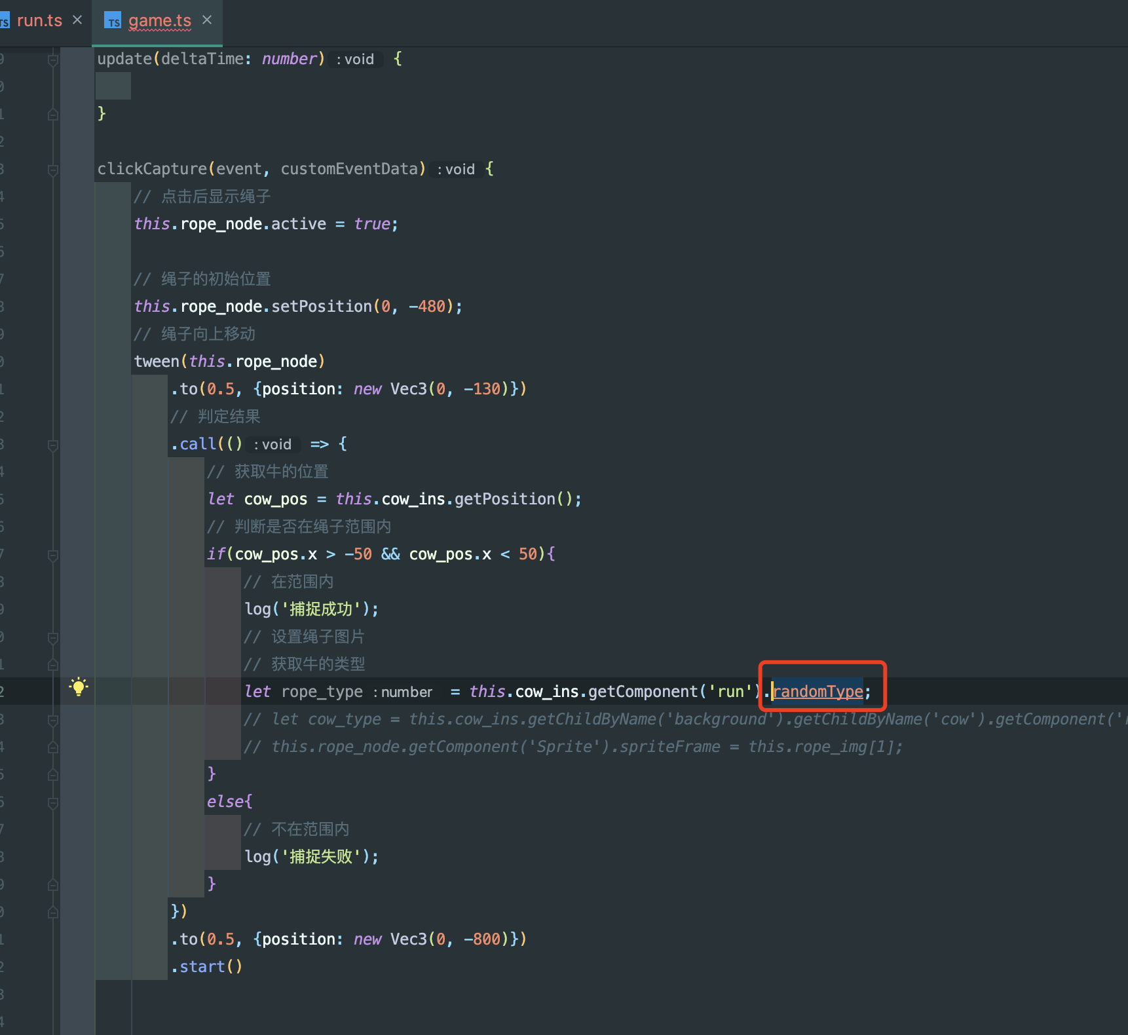Screen dimensions: 1128x1035
Task: Open the light bulb quick-fix icon
Action: point(79,687)
